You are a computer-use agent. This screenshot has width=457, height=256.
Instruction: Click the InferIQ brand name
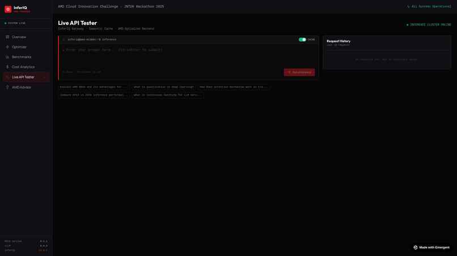(20, 8)
